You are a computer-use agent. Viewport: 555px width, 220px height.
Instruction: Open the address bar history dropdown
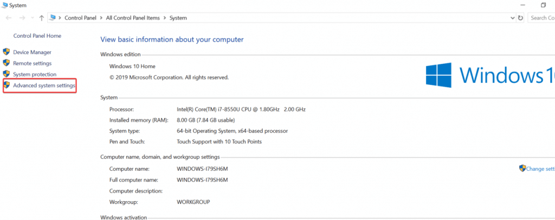click(513, 18)
